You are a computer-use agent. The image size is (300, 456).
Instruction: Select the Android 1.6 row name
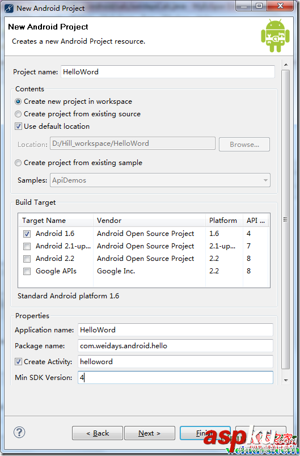coord(55,234)
